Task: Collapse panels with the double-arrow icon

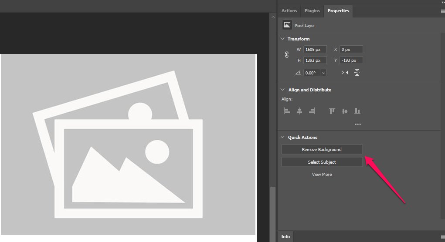Action: (443, 2)
